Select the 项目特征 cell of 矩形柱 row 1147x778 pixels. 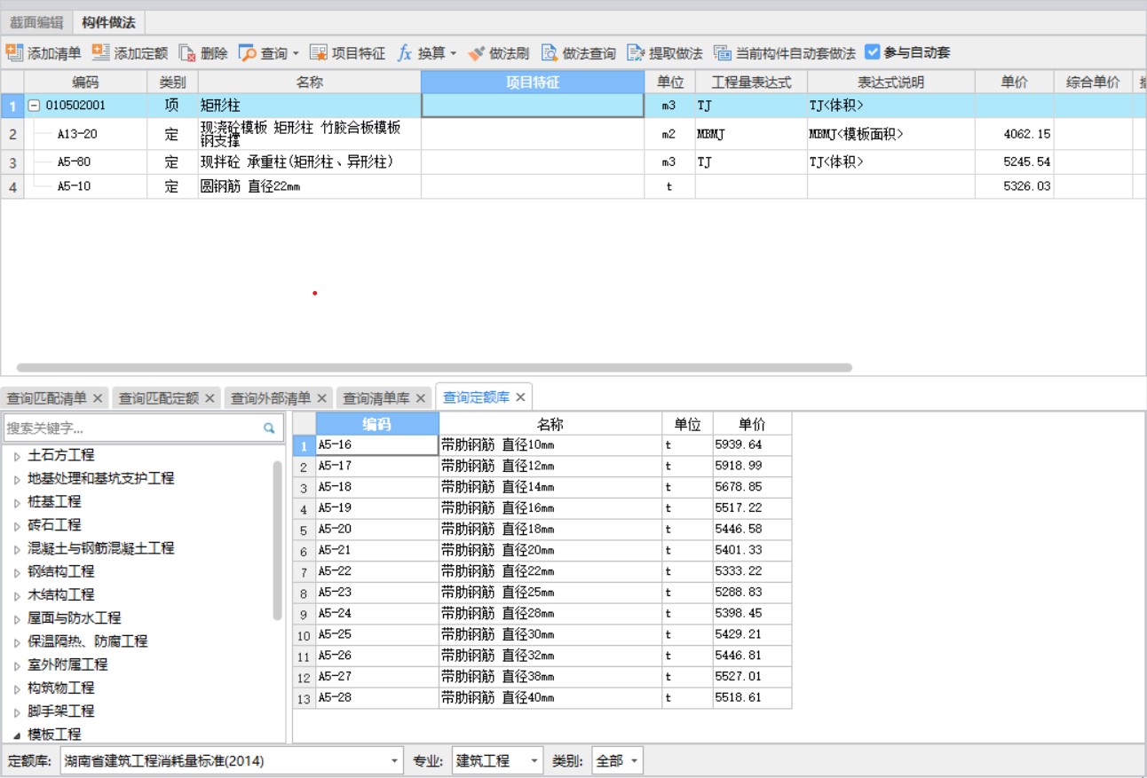tap(533, 106)
